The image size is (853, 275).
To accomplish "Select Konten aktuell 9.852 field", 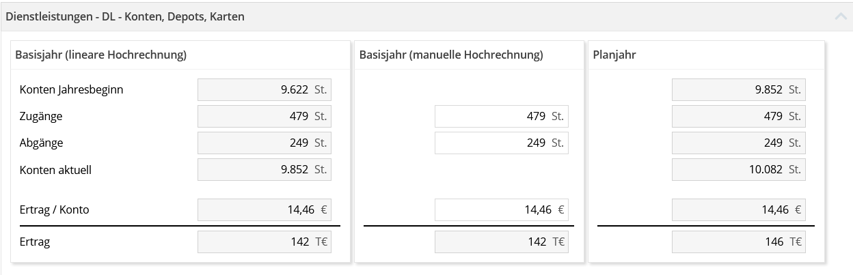I will tap(265, 169).
